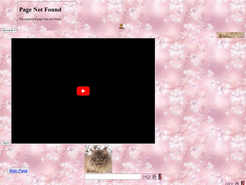Open the Microsoft dropdown menu

pyautogui.click(x=9, y=30)
